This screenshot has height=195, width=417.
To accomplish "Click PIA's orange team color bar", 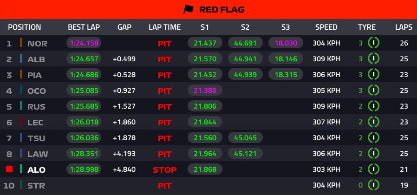I will click(21, 75).
